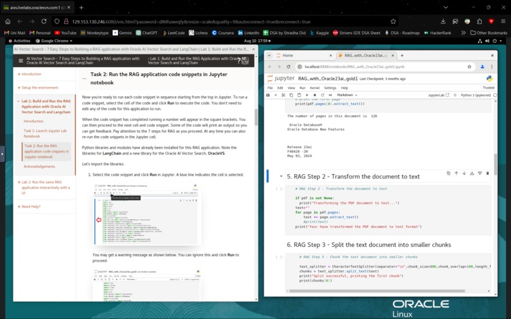Image resolution: width=511 pixels, height=319 pixels.
Task: Collapse the Task 2 heading in the instructions
Action: (x=84, y=78)
